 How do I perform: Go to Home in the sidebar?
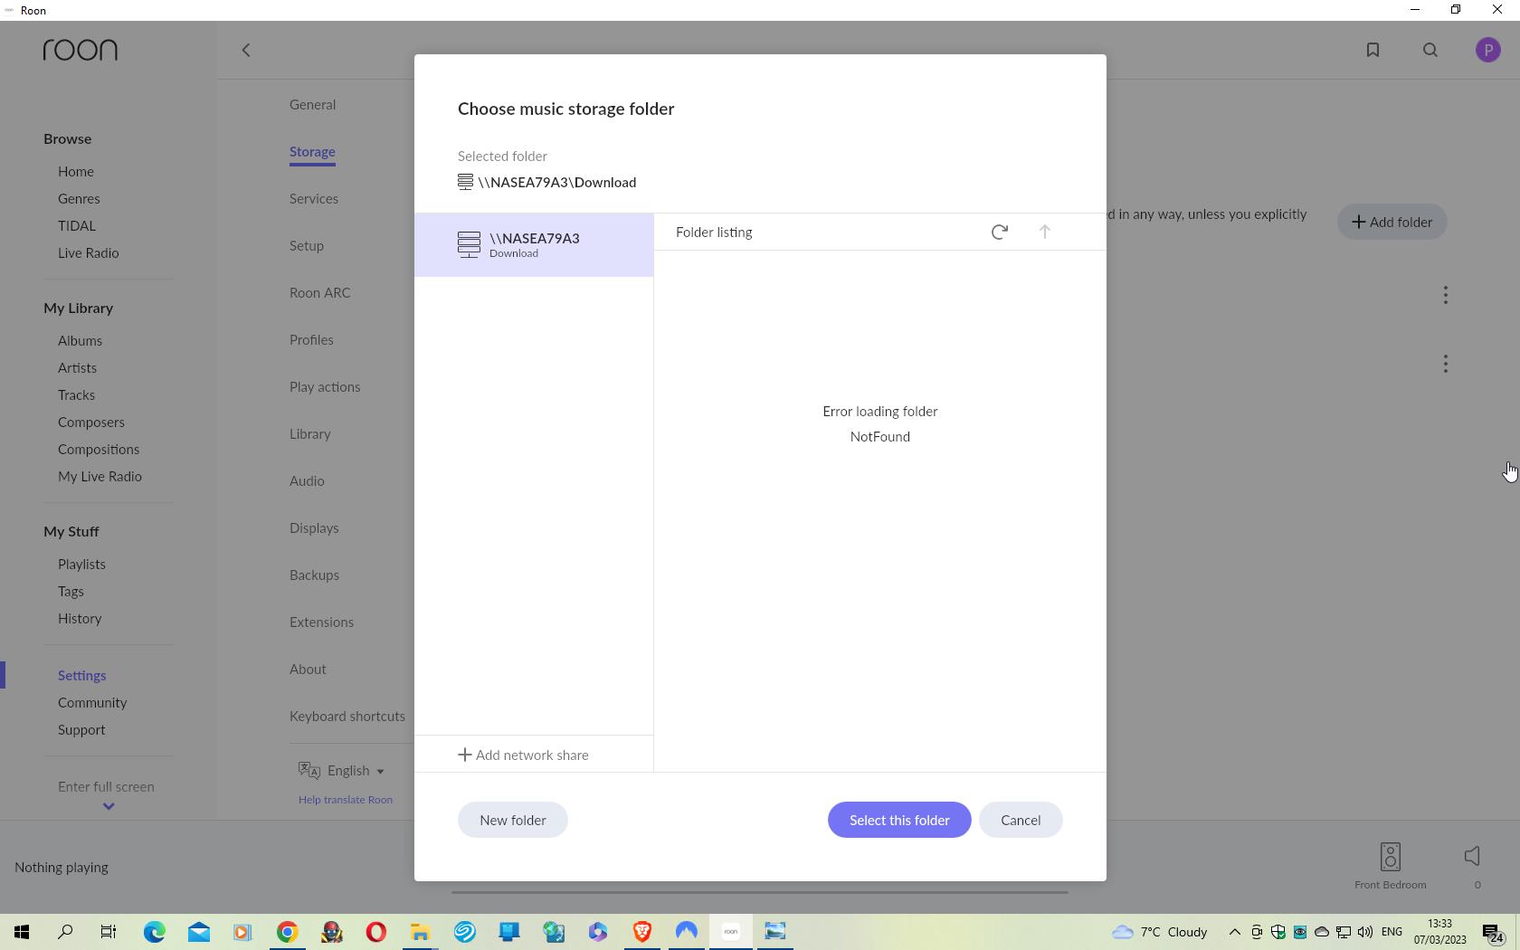pyautogui.click(x=76, y=171)
